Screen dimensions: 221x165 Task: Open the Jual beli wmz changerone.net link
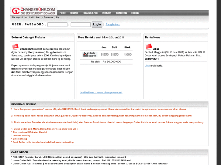(x=101, y=92)
